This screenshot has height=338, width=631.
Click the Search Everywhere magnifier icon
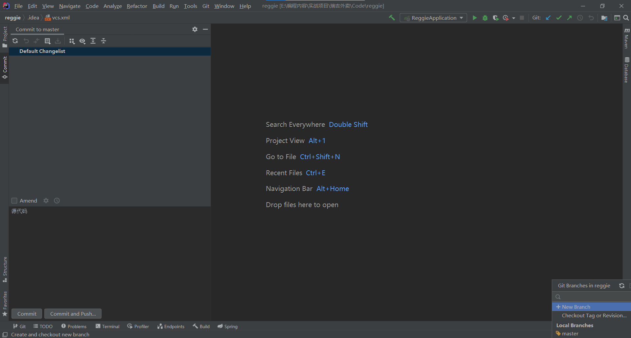point(626,18)
